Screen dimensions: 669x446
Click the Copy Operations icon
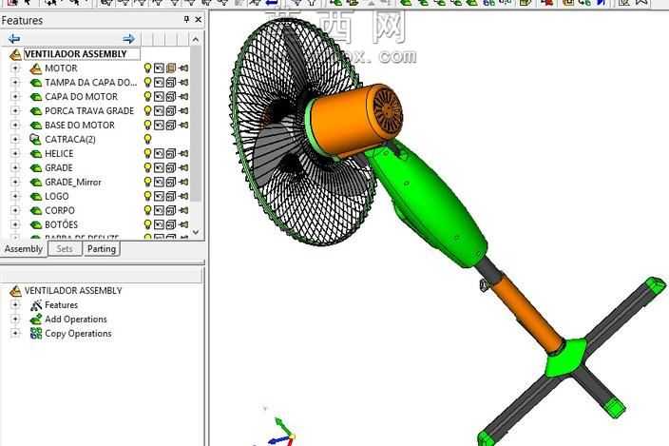pyautogui.click(x=36, y=334)
